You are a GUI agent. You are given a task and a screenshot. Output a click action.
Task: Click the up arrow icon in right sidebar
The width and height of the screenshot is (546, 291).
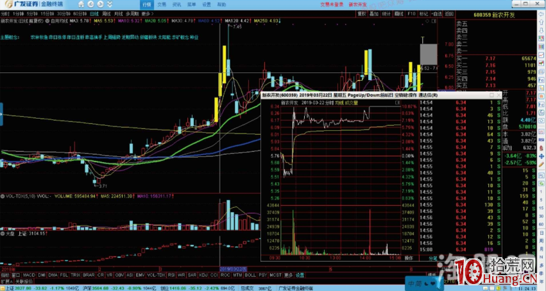[542, 23]
